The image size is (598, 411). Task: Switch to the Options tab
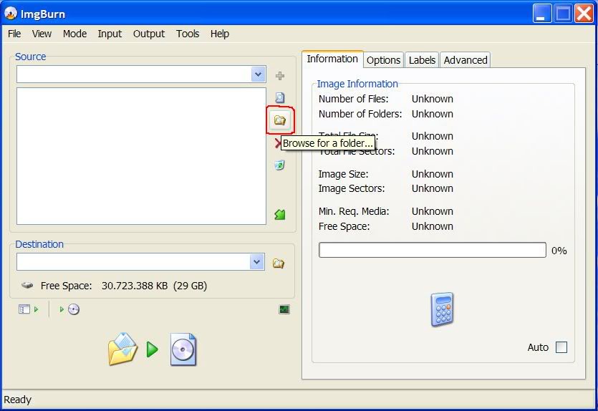383,60
